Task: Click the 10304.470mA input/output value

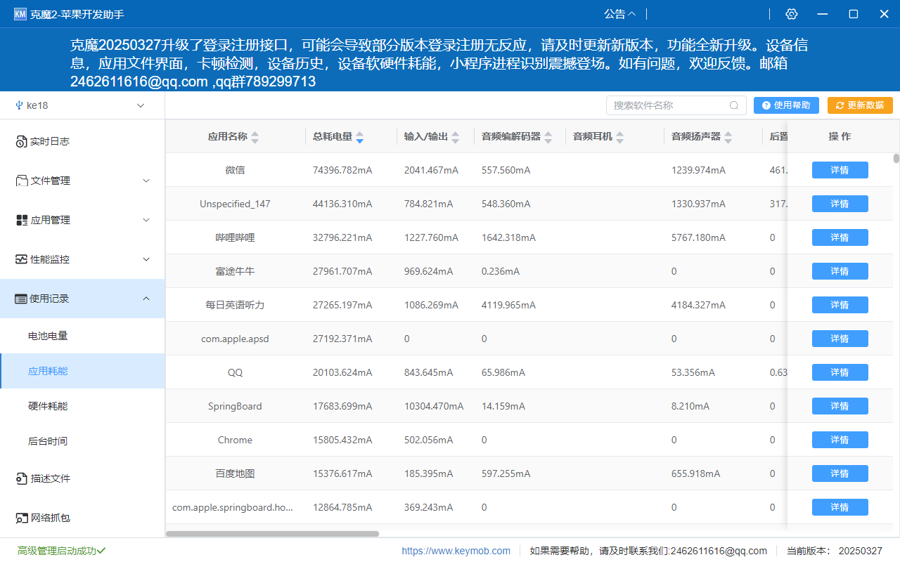Action: (434, 406)
